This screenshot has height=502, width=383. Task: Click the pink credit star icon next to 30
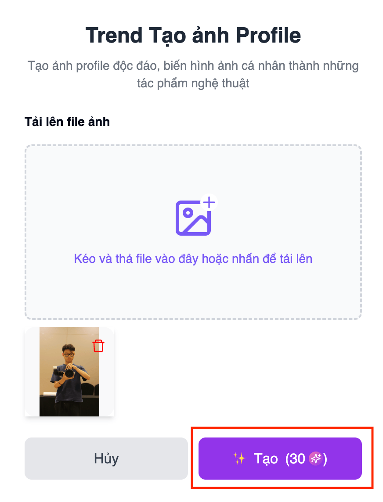(x=315, y=459)
